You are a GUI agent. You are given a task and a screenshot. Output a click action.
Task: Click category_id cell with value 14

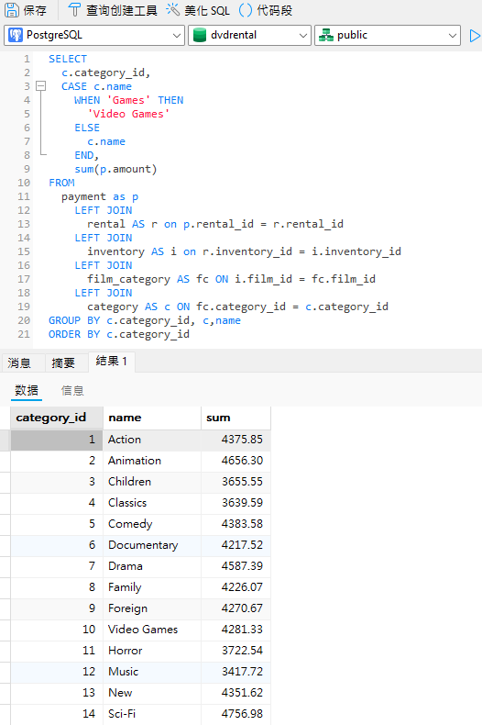click(57, 714)
